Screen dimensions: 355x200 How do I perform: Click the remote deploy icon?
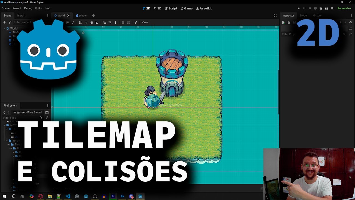315,8
